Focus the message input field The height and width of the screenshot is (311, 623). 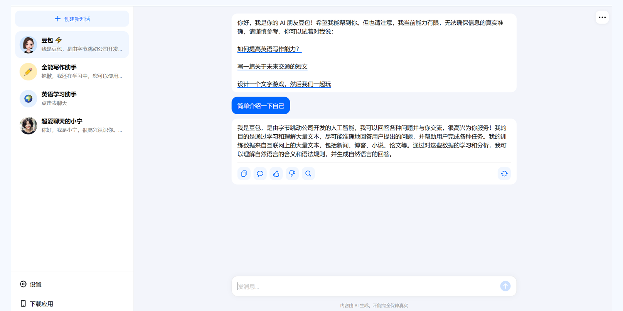(x=366, y=286)
